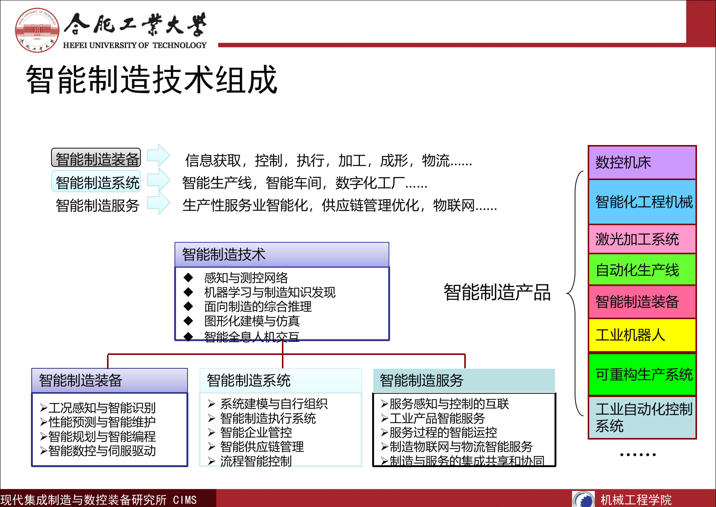716x507 pixels.
Task: Click the diamond bullet before 感知与测控网络
Action: (x=188, y=277)
